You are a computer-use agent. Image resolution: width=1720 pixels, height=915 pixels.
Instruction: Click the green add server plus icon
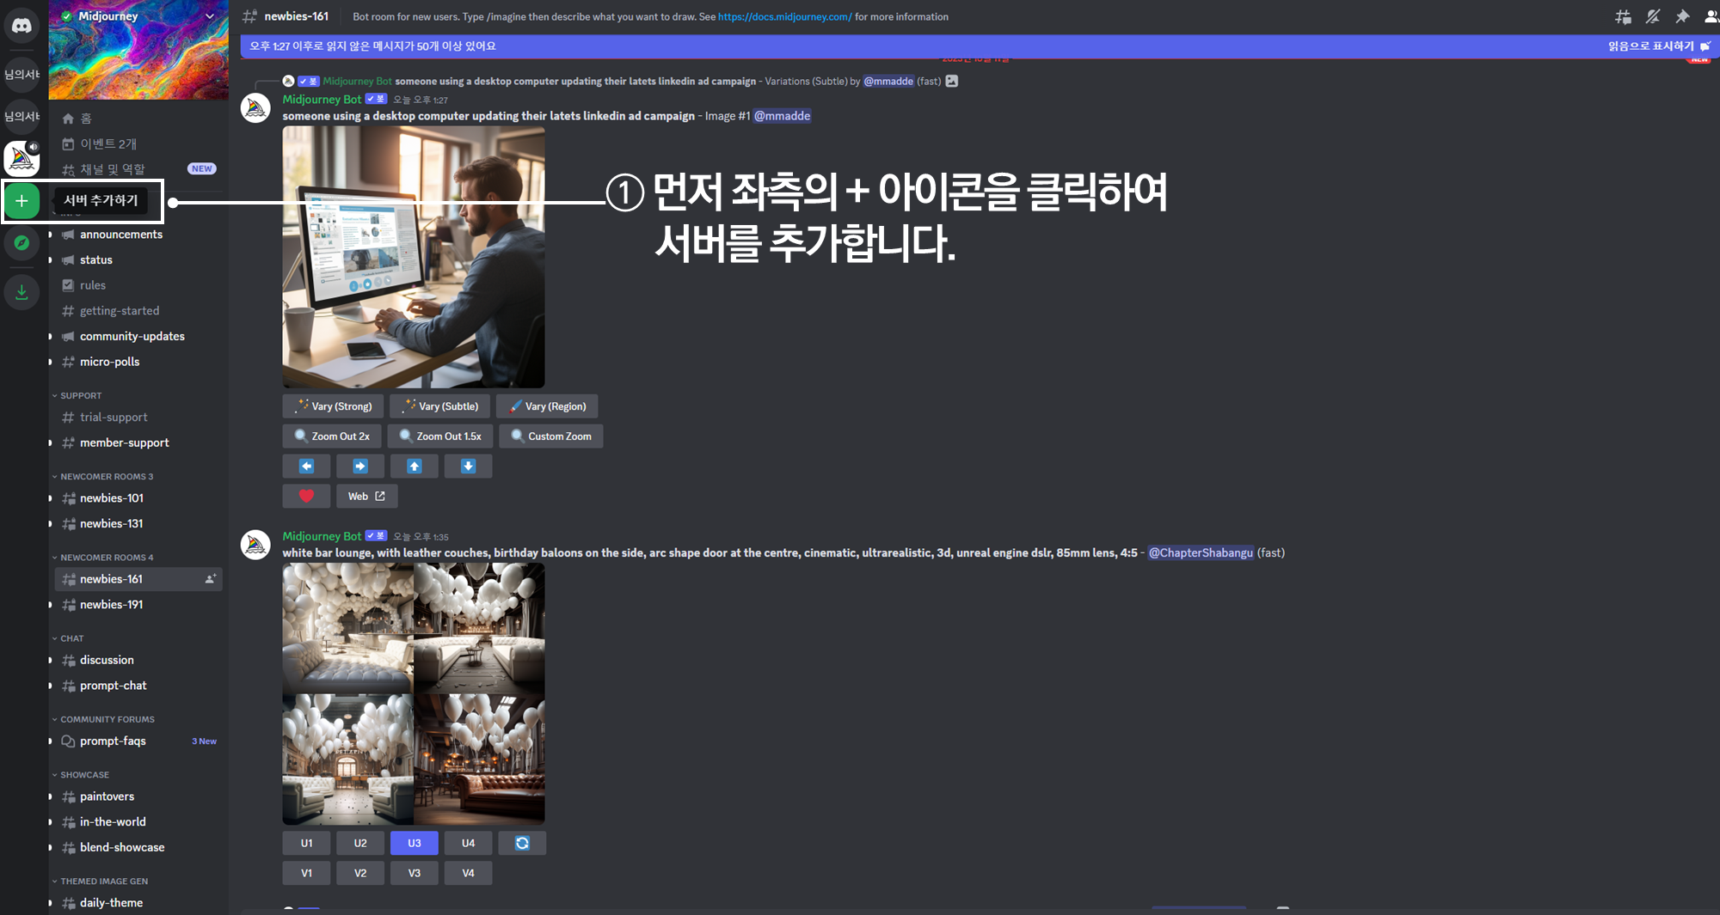(x=21, y=201)
